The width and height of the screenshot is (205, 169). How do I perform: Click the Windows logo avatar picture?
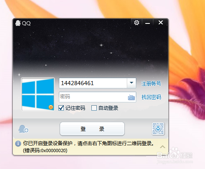(x=38, y=94)
